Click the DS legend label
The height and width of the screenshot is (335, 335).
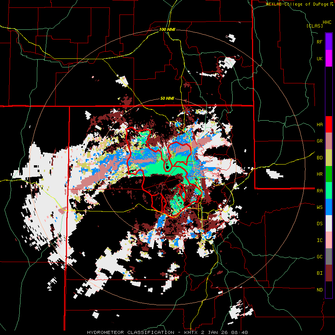(319, 224)
